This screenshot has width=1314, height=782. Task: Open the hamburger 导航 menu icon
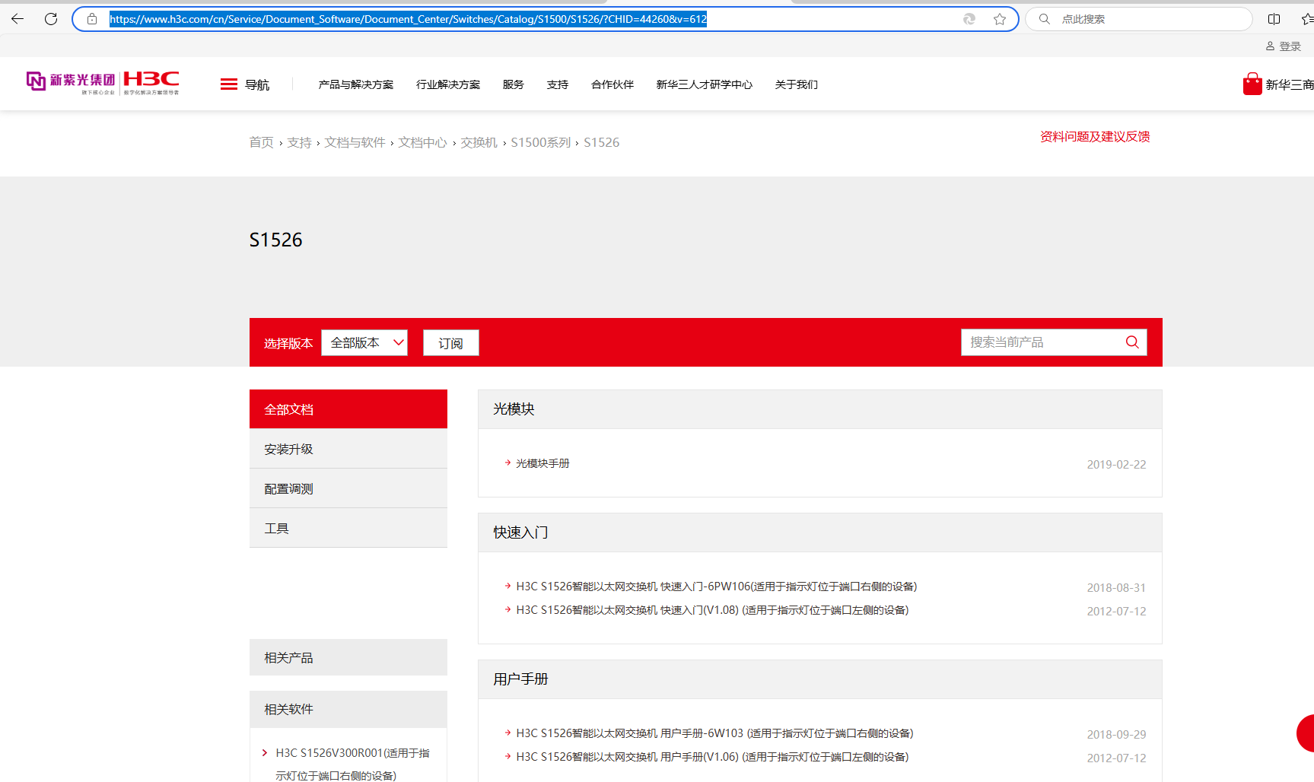229,84
